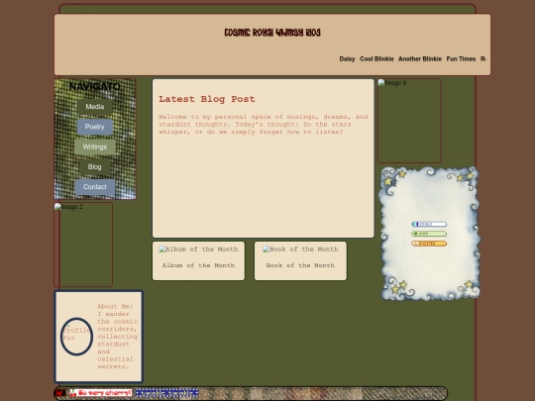Click the broken Image 4 placeholder
Viewport: 535px width, 401px height.
point(409,121)
